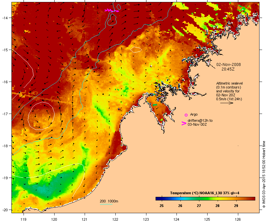Click the magenta Argo circle marker in legend
Screen dimensions: 268x222
[186, 115]
